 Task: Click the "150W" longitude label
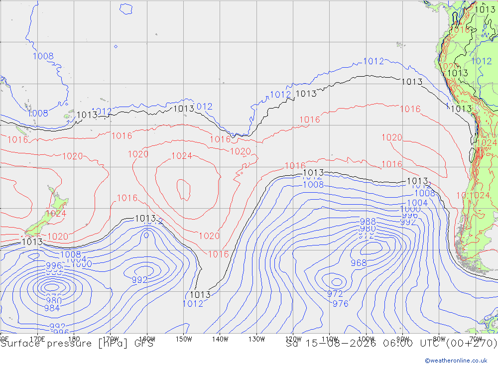pyautogui.click(x=184, y=339)
